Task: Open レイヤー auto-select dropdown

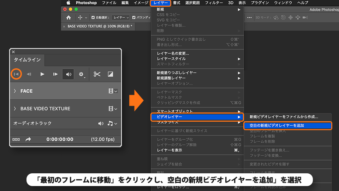Action: click(x=120, y=18)
